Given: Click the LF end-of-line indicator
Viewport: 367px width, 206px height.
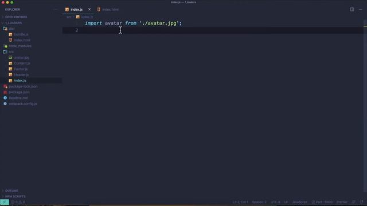Looking at the screenshot, I should click(x=286, y=202).
